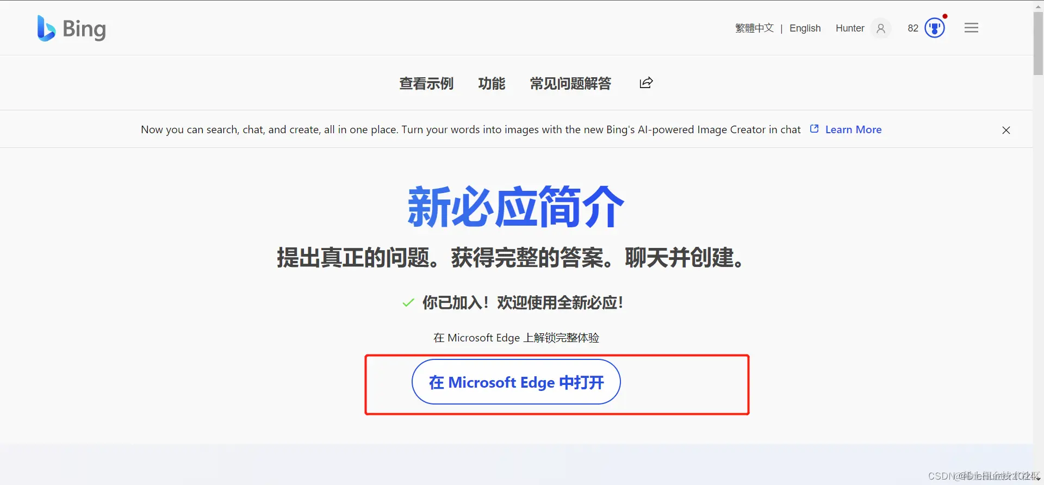Click the external link icon beside Learn More
Image resolution: width=1044 pixels, height=485 pixels.
pyautogui.click(x=814, y=129)
